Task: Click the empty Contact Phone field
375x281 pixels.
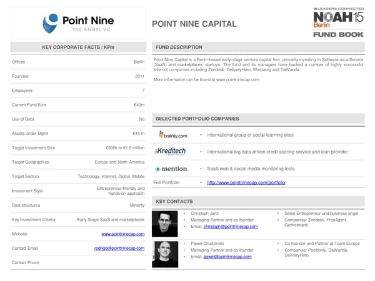Action: point(112,262)
